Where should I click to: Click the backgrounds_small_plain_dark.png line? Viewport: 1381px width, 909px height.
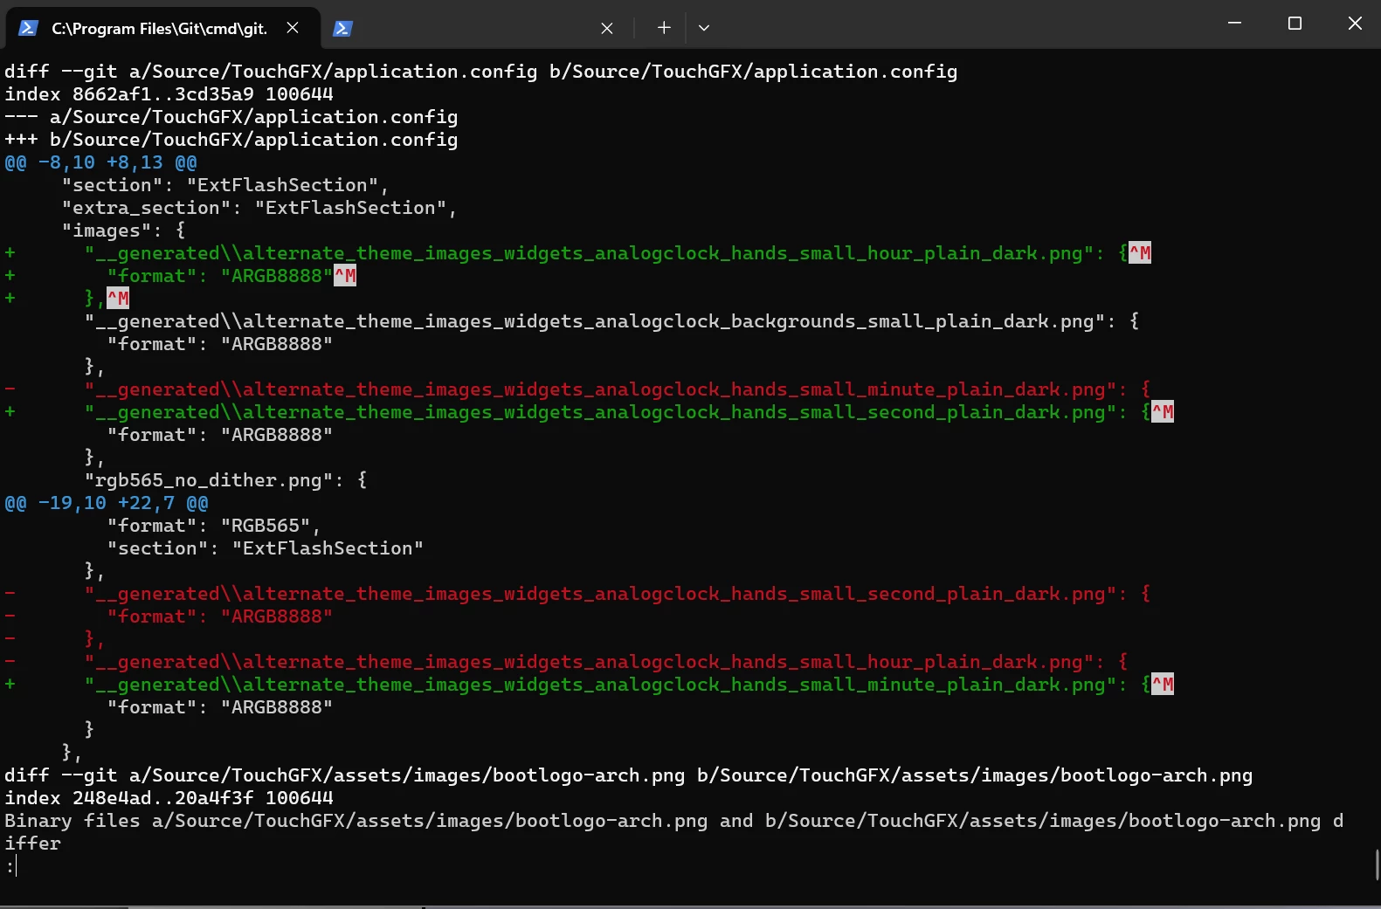tap(611, 321)
